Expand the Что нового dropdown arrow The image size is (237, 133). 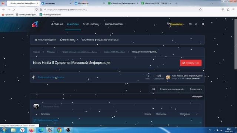(x=101, y=24)
